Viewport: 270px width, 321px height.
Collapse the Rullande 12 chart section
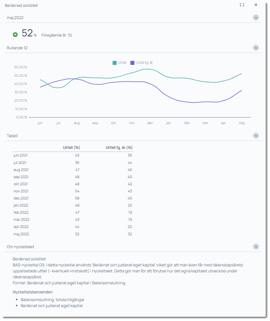(256, 48)
